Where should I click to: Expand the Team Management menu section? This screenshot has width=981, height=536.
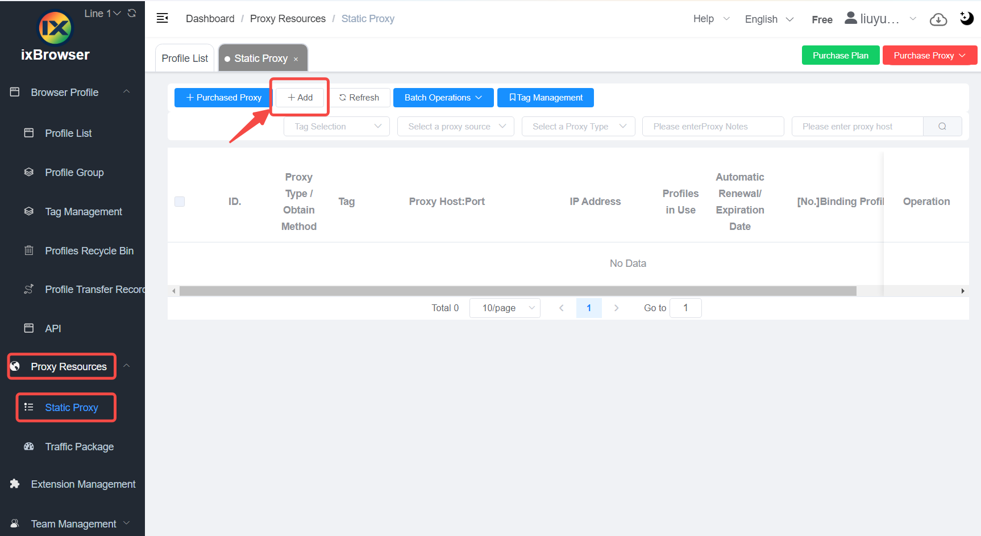pyautogui.click(x=127, y=523)
